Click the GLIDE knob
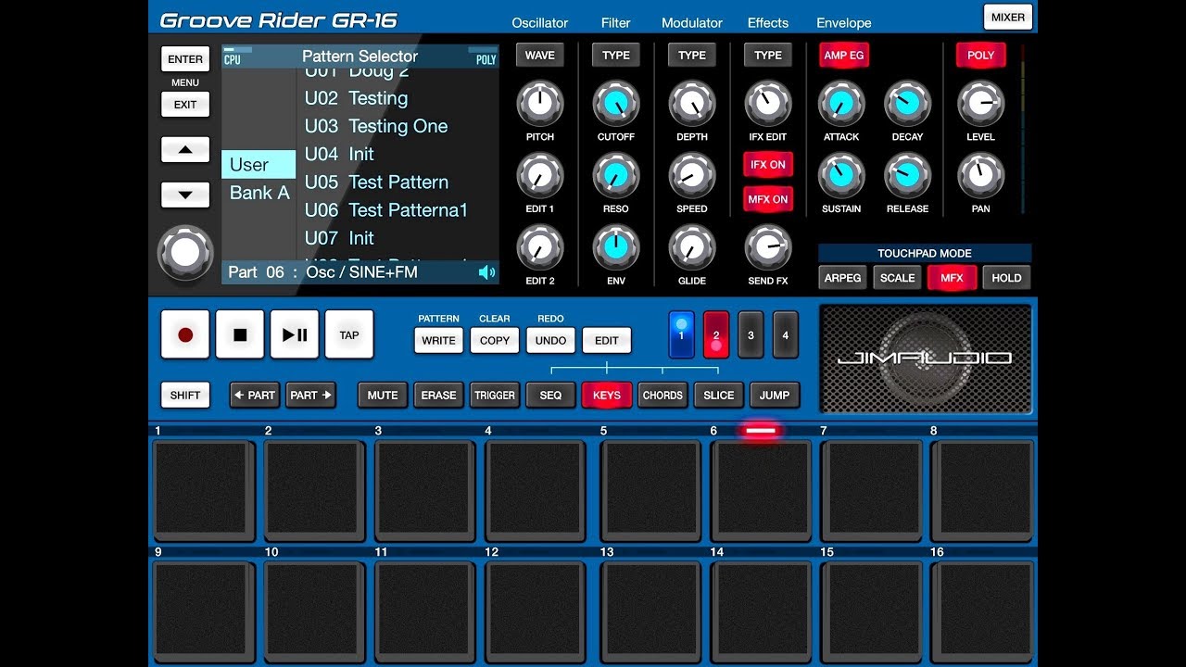 (692, 247)
